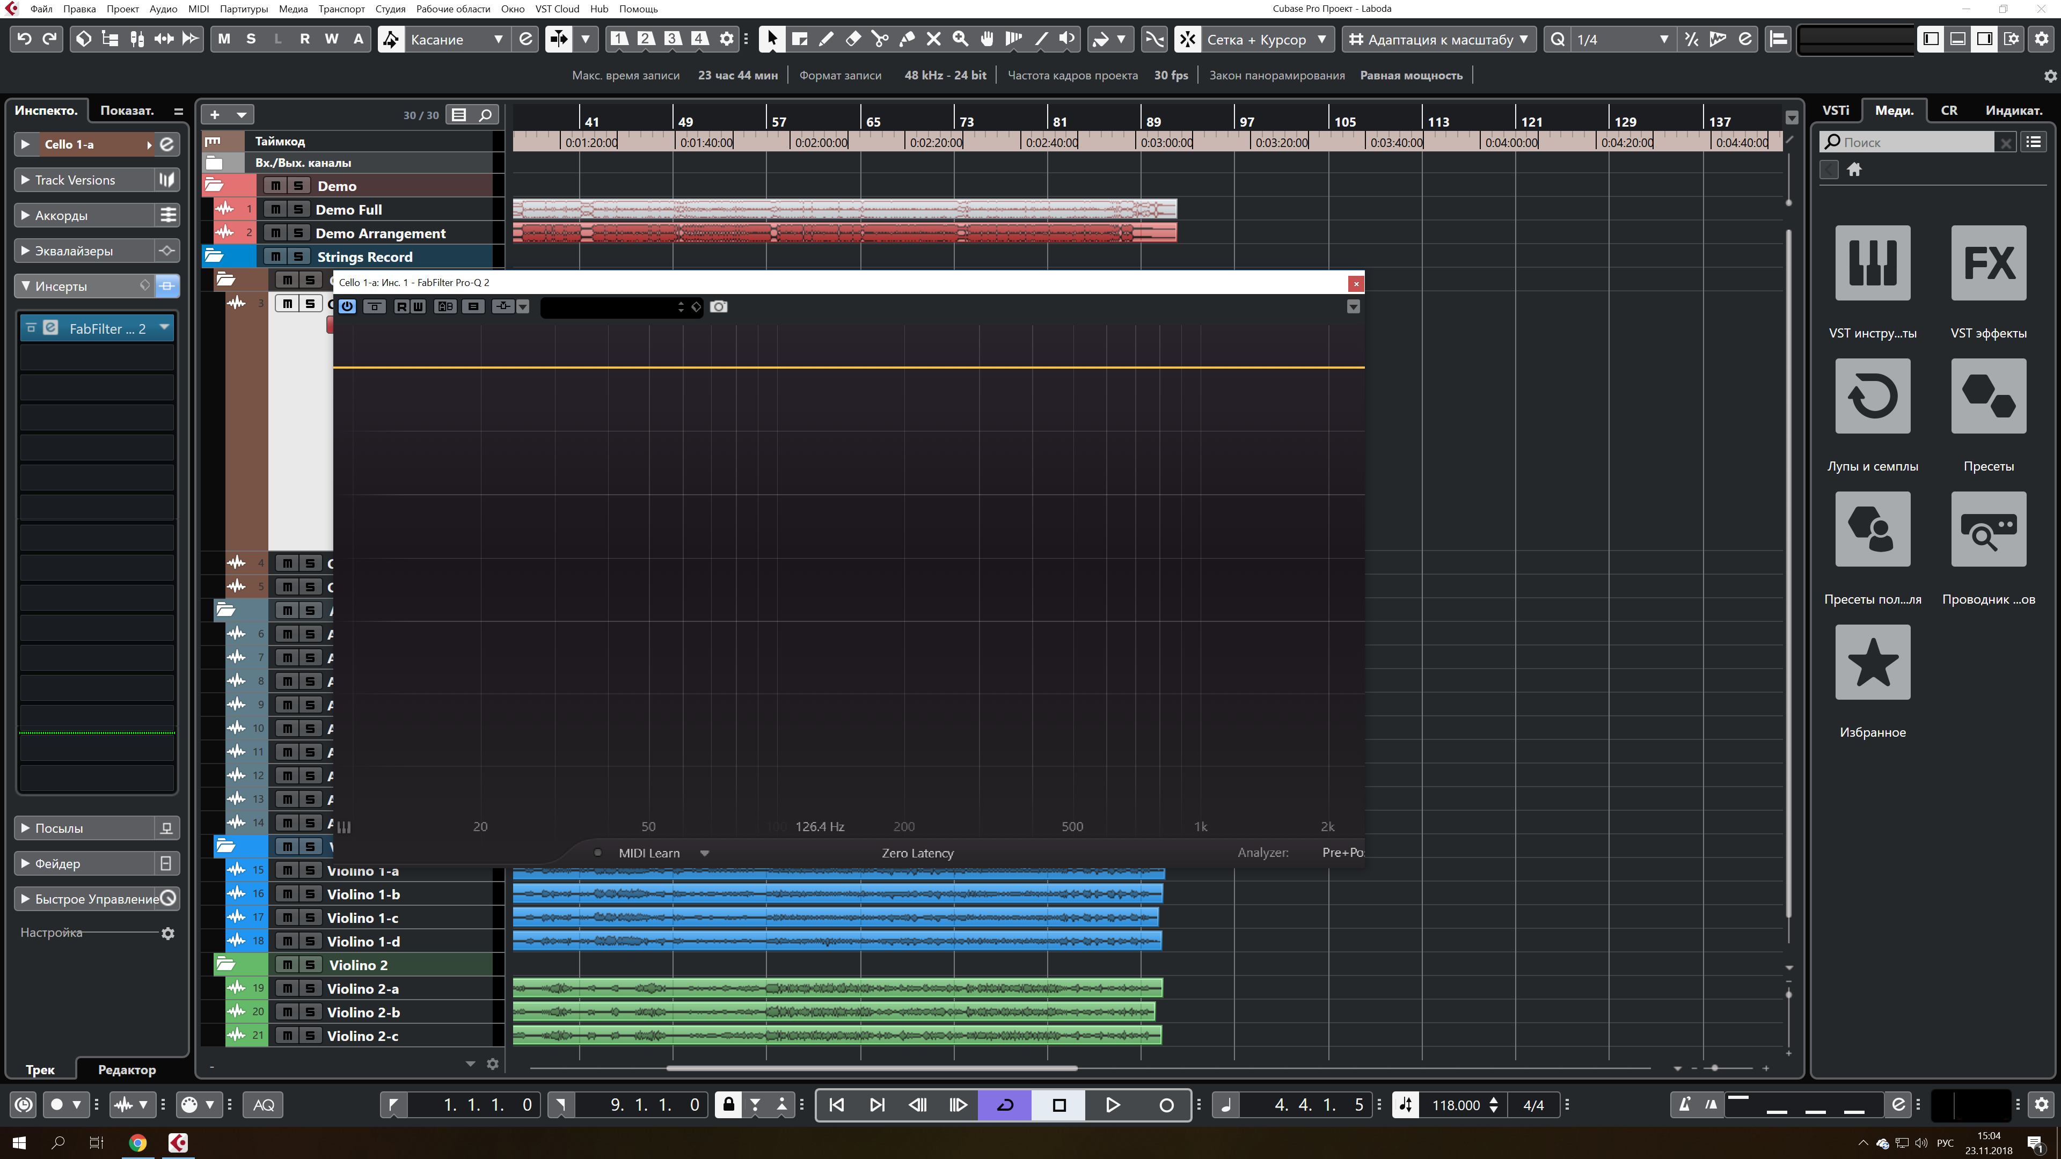Select the Scissors split tool

879,39
